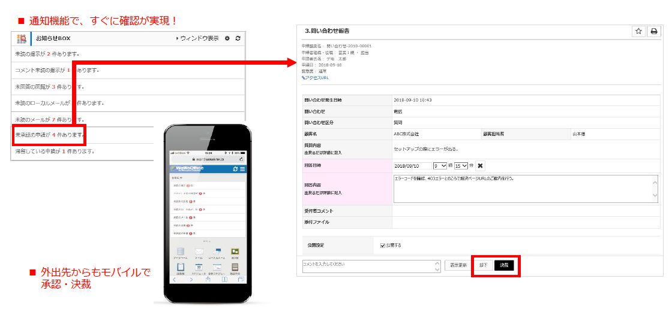Clear the answer date with X icon
Screen dimensions: 672x309
pos(480,166)
